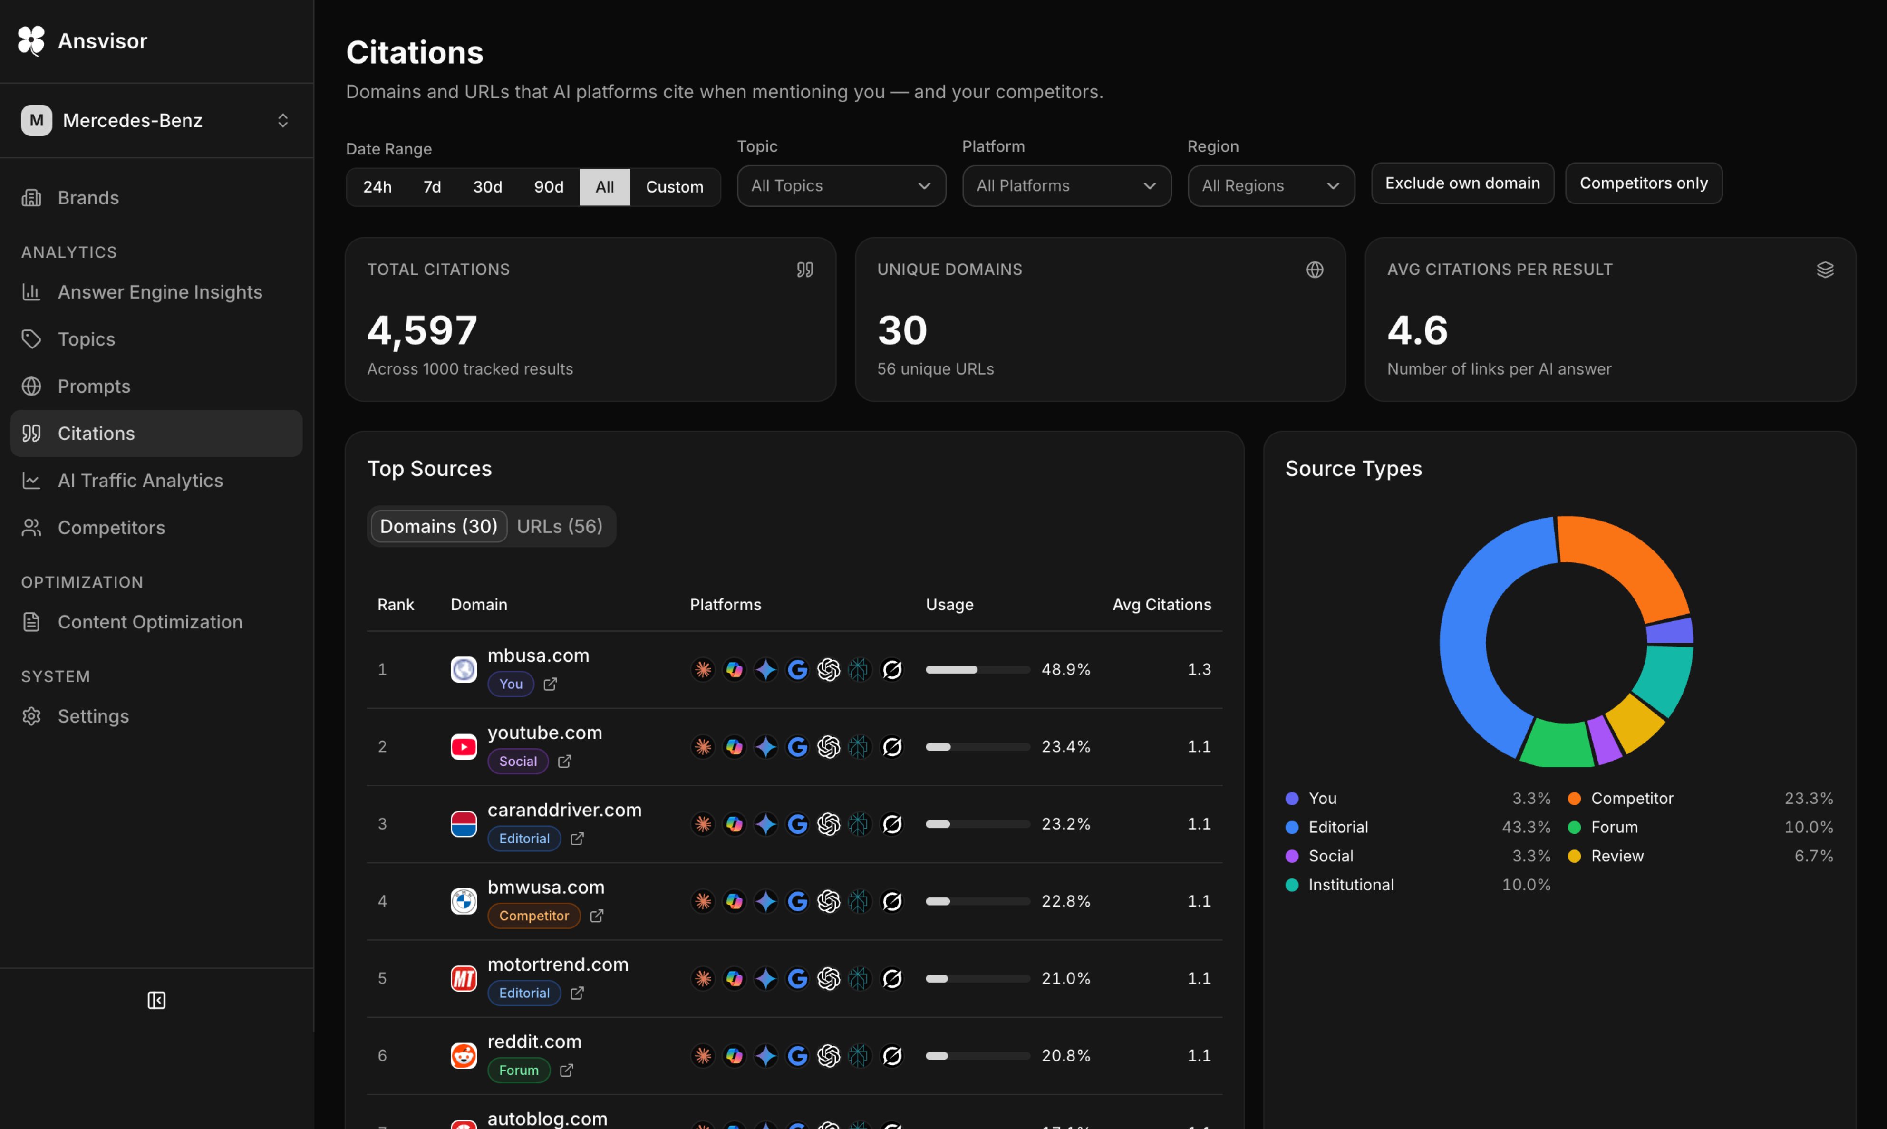Image resolution: width=1887 pixels, height=1129 pixels.
Task: Open the Topics page
Action: pyautogui.click(x=156, y=339)
